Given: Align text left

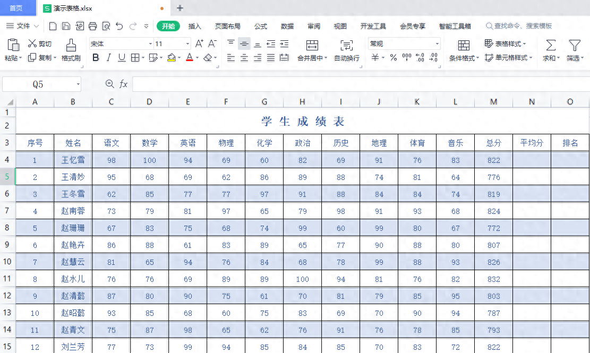Looking at the screenshot, I should tap(230, 57).
